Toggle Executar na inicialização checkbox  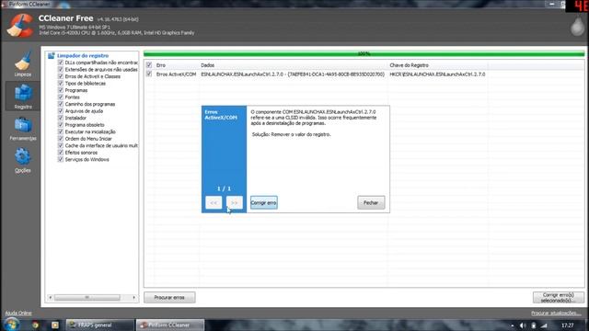click(x=61, y=131)
